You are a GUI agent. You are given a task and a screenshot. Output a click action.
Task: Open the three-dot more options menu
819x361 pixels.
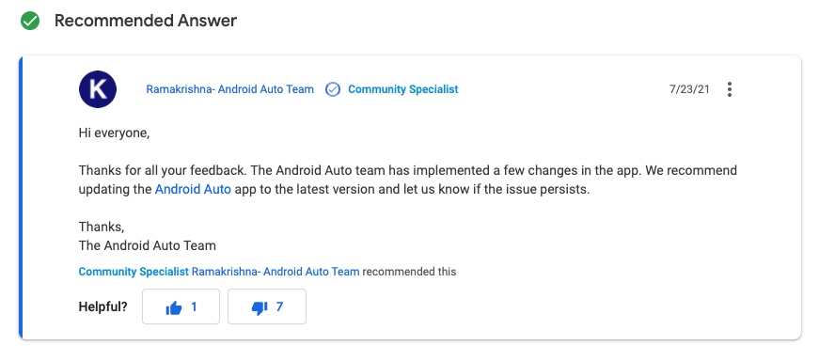coord(729,89)
